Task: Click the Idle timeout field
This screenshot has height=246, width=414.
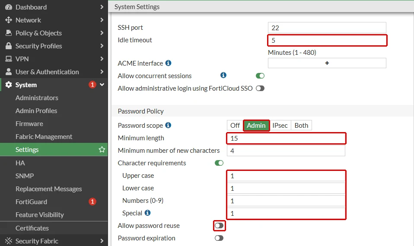Action: click(327, 40)
